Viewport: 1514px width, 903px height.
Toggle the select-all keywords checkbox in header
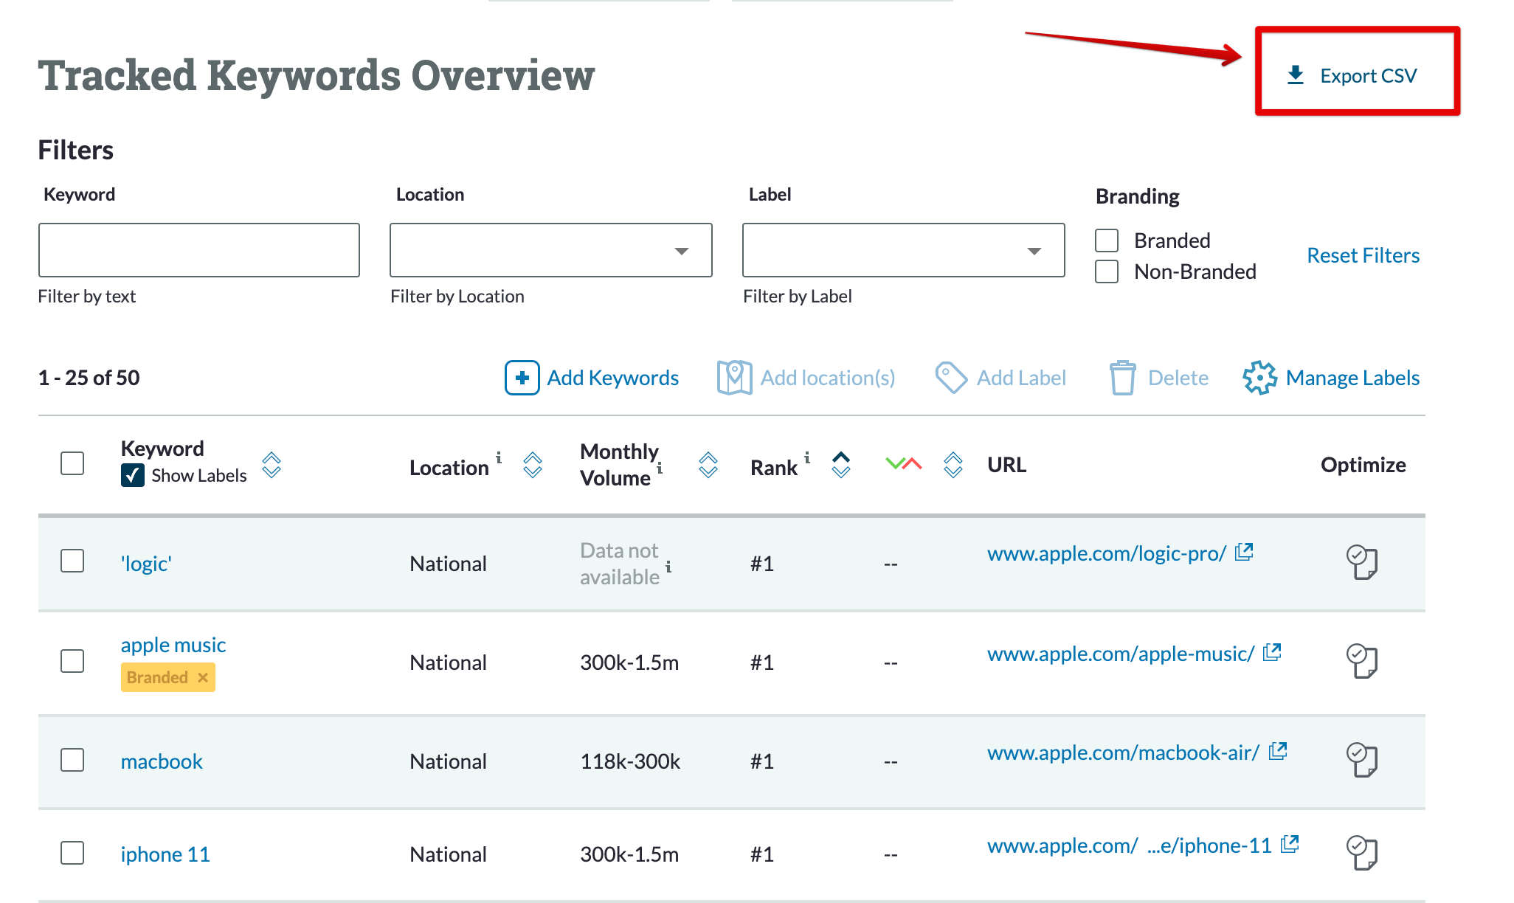(72, 463)
